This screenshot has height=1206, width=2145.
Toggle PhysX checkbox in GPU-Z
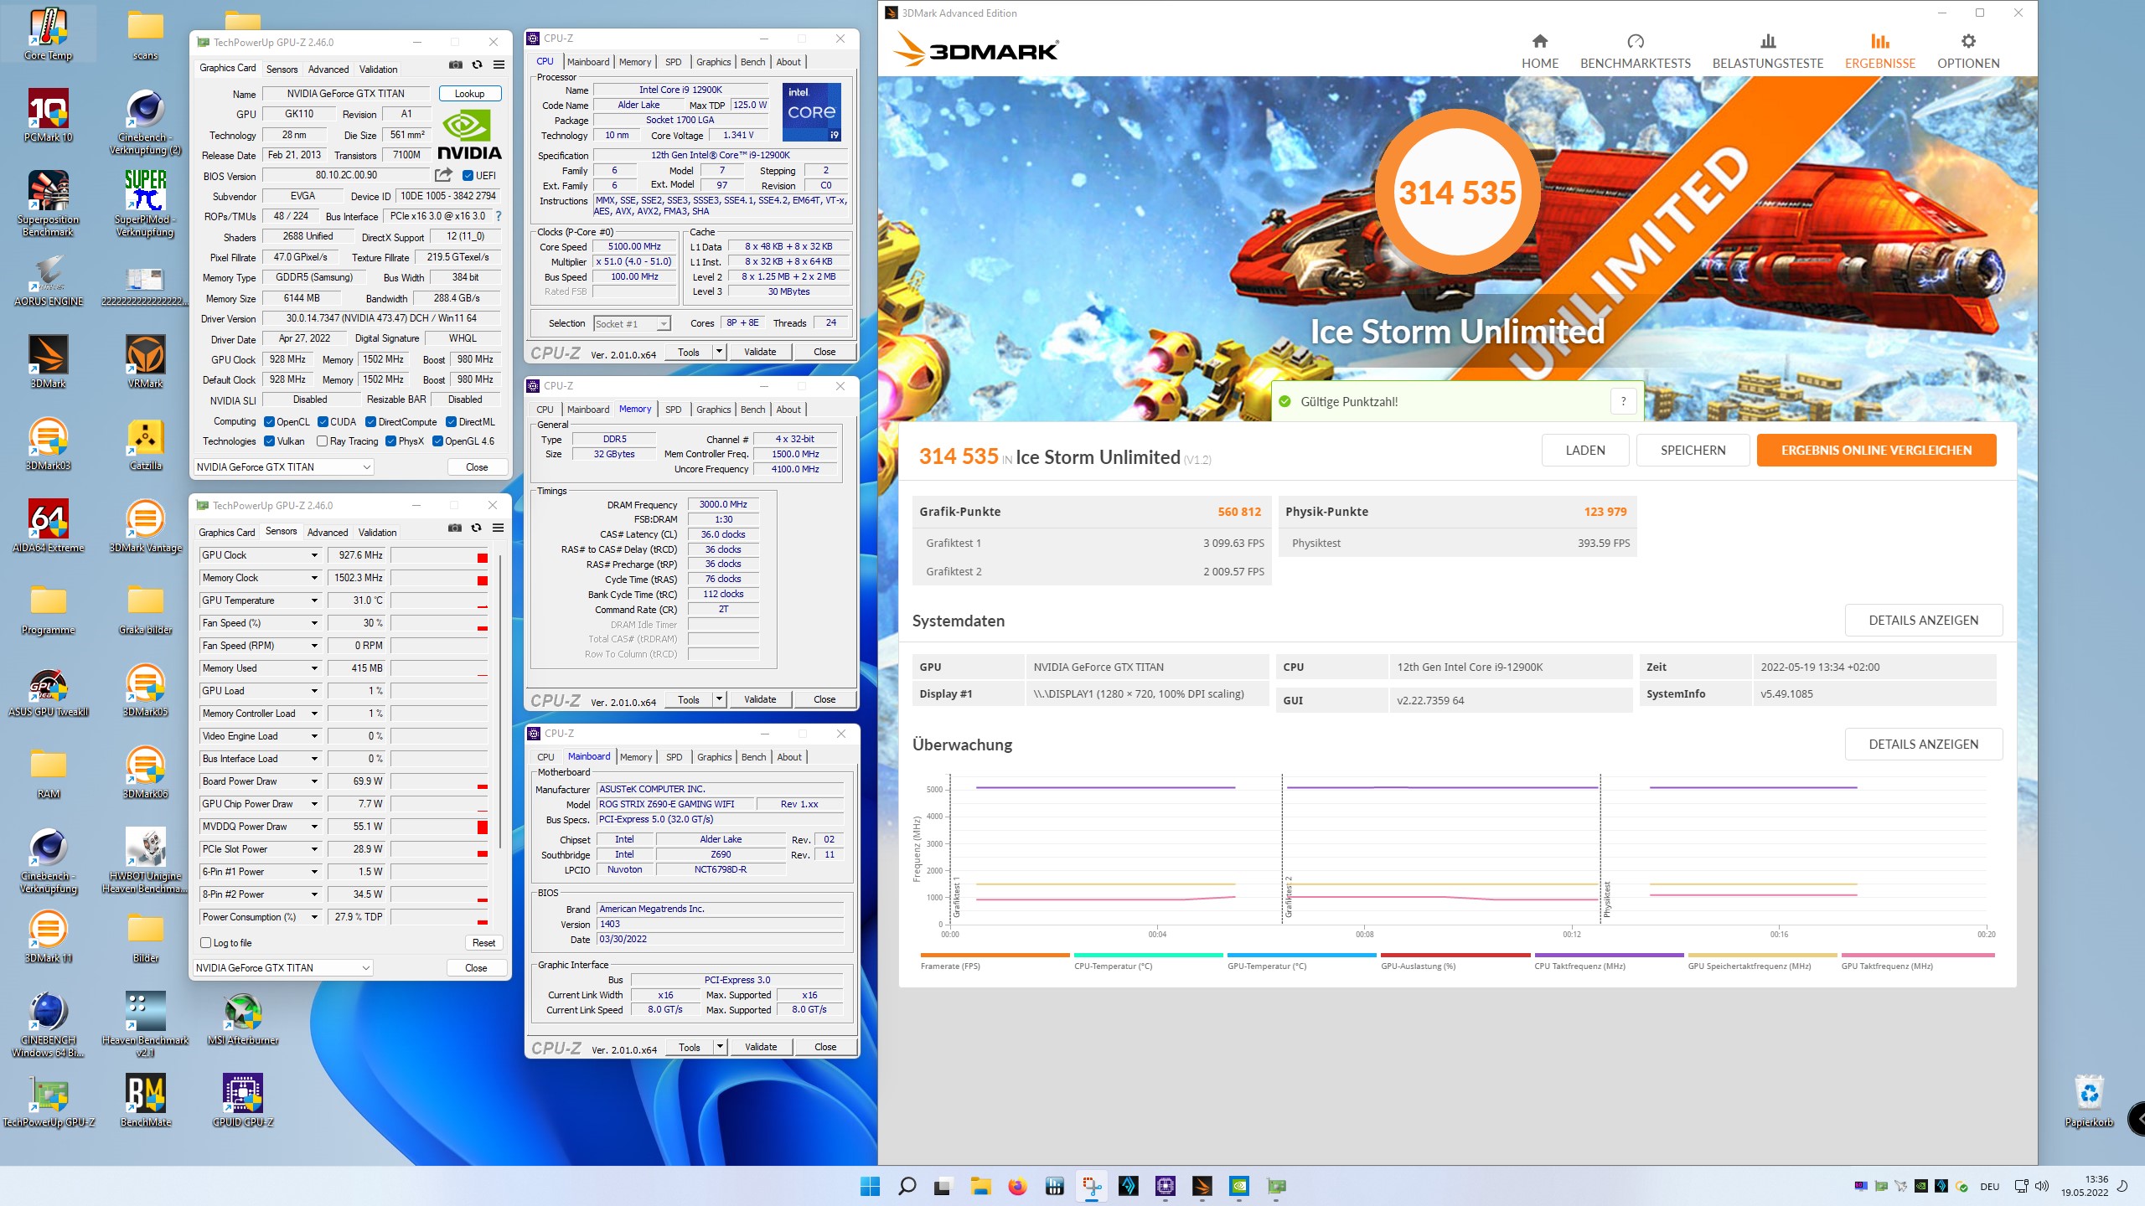[x=390, y=441]
